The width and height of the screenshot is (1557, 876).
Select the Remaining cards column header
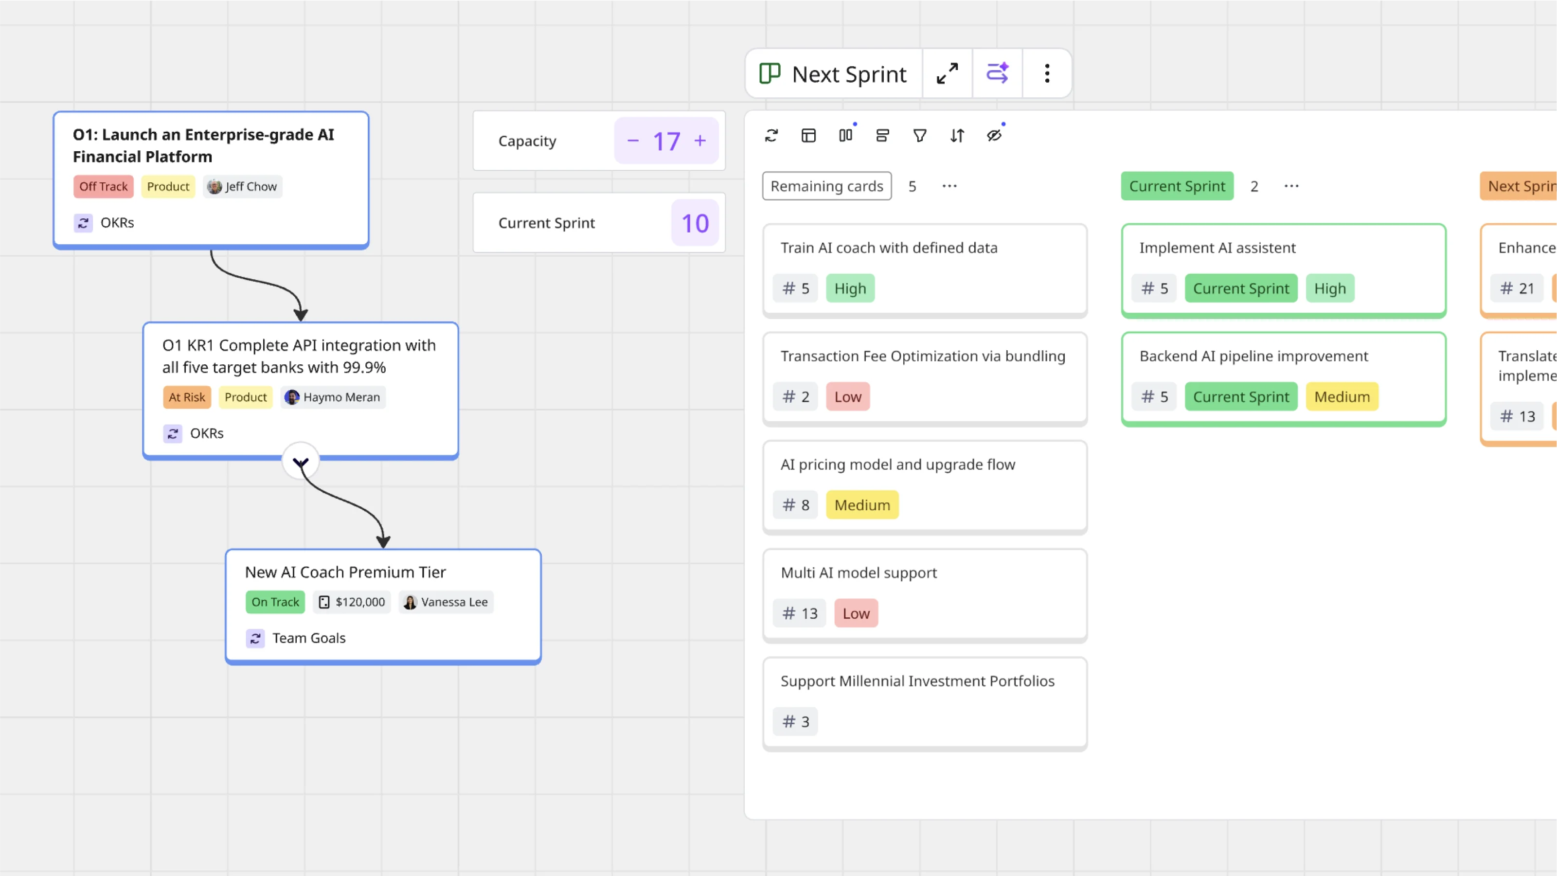pyautogui.click(x=826, y=186)
